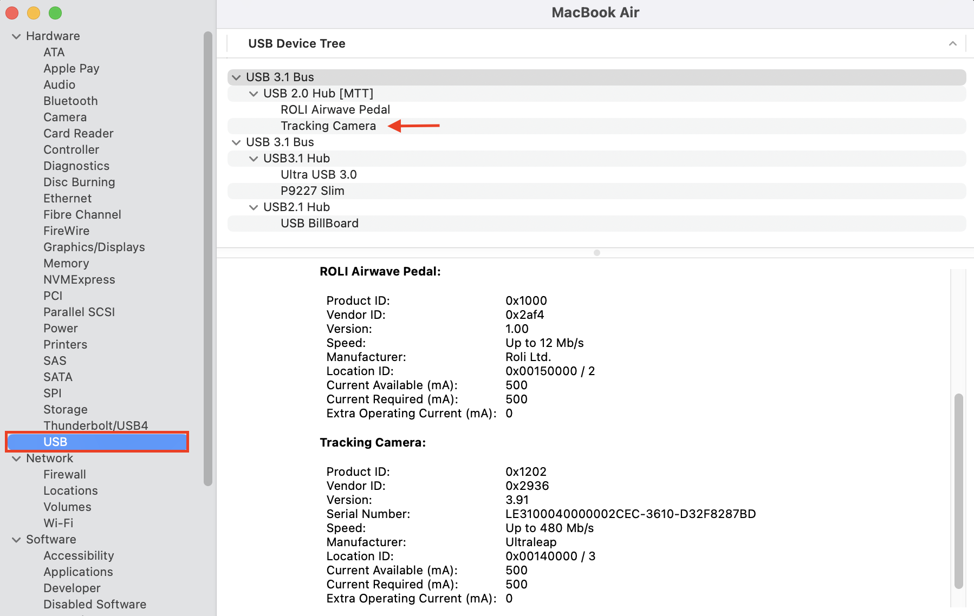Viewport: 974px width, 616px height.
Task: Click the USB Device Tree sort arrow
Action: tap(953, 43)
